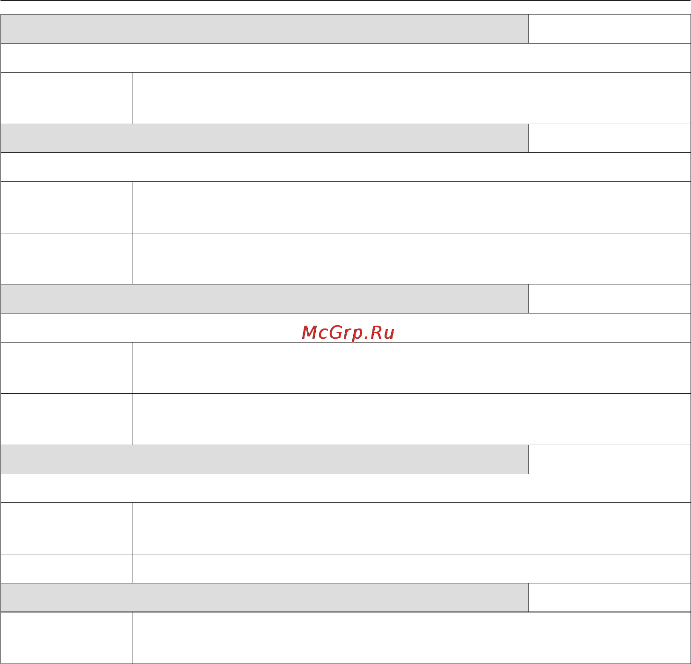Click the white cell beside second gray header

tap(609, 138)
